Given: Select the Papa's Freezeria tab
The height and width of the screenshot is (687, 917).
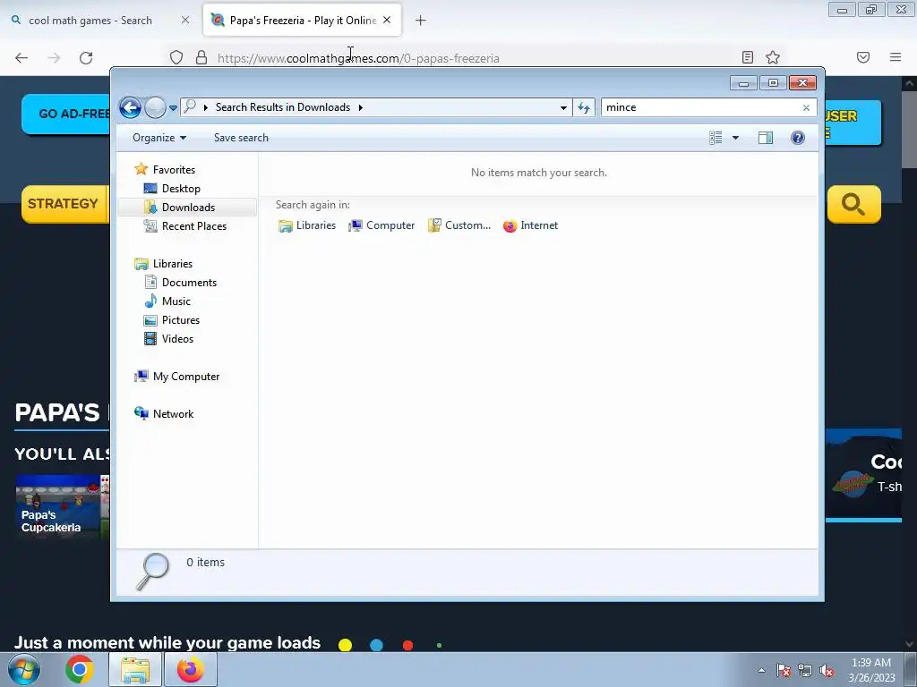Looking at the screenshot, I should click(x=303, y=21).
